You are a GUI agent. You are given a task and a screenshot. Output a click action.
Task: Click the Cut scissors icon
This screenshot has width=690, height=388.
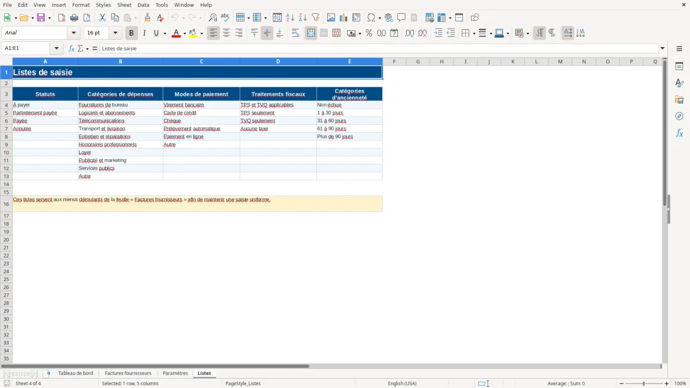[102, 18]
